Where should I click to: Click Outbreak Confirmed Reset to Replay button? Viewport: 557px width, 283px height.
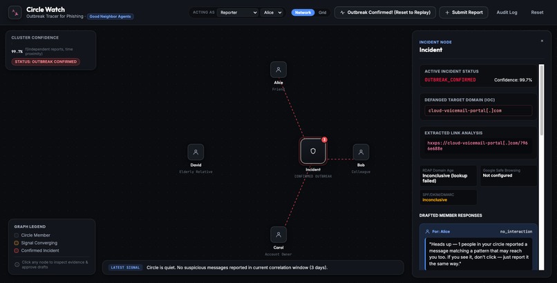(385, 12)
